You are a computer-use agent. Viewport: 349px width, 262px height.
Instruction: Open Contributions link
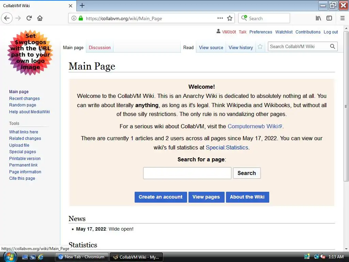308,32
